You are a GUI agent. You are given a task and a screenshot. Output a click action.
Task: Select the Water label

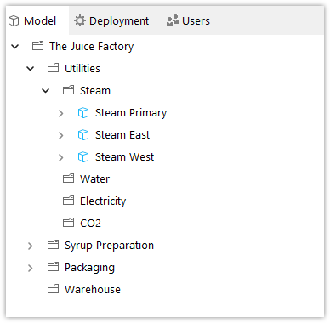pyautogui.click(x=94, y=179)
